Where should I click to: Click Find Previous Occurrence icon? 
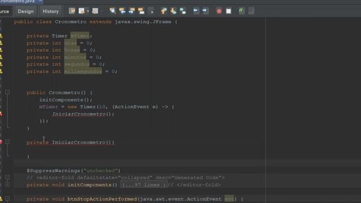click(122, 11)
